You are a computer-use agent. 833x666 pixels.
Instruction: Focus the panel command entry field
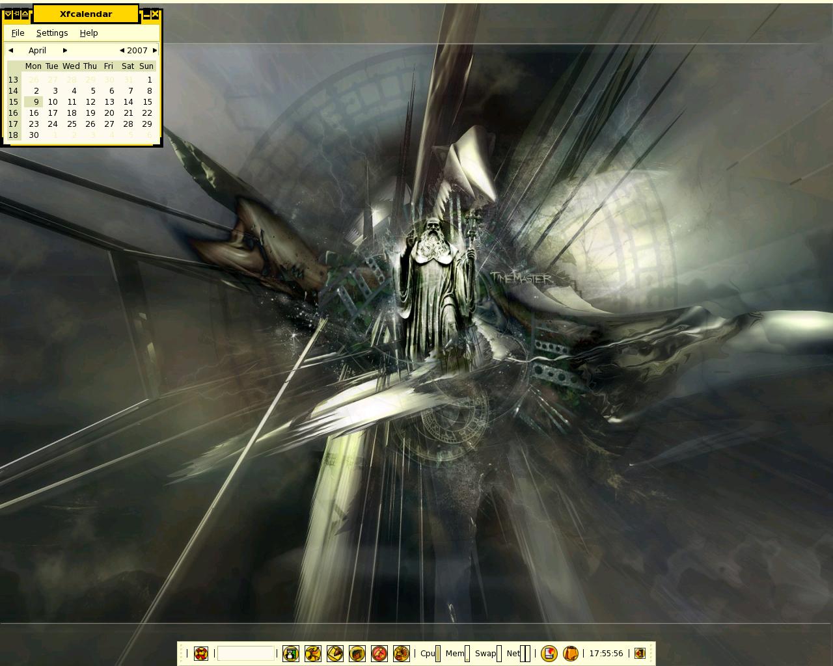pyautogui.click(x=246, y=654)
